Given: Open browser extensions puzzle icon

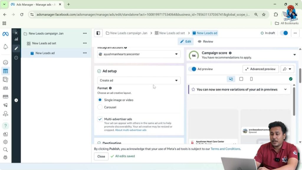Looking at the screenshot, I should tap(276, 14).
